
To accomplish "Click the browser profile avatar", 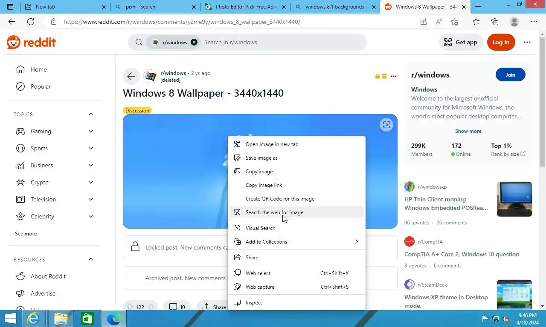I will [514, 22].
